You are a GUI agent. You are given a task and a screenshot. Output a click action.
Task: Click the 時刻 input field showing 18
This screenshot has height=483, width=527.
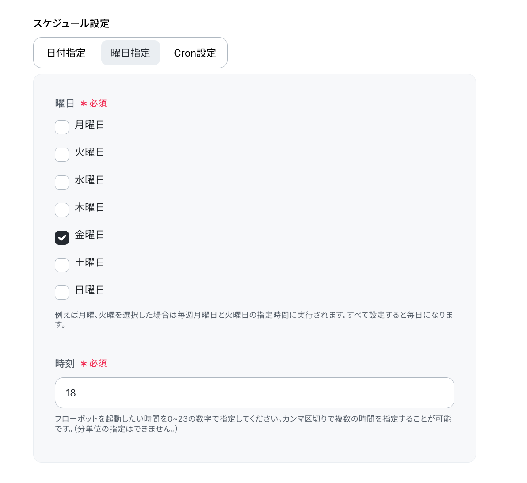tap(254, 393)
